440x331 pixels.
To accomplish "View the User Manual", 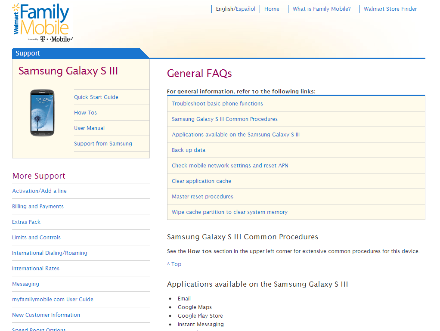I will tap(89, 128).
